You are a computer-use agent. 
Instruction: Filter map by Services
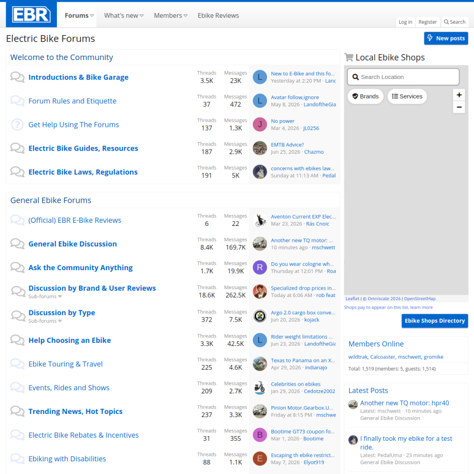click(407, 96)
